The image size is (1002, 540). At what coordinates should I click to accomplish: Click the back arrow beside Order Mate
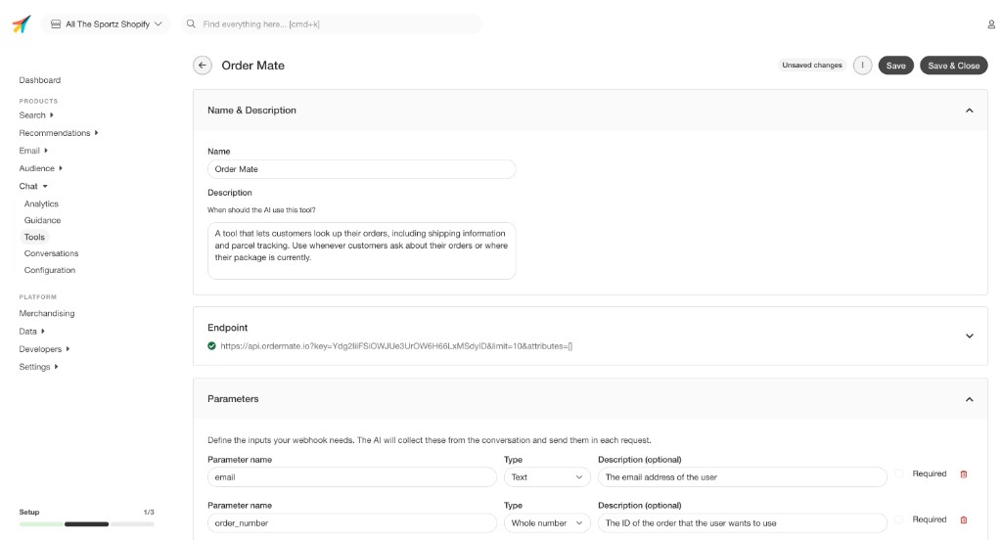point(203,66)
